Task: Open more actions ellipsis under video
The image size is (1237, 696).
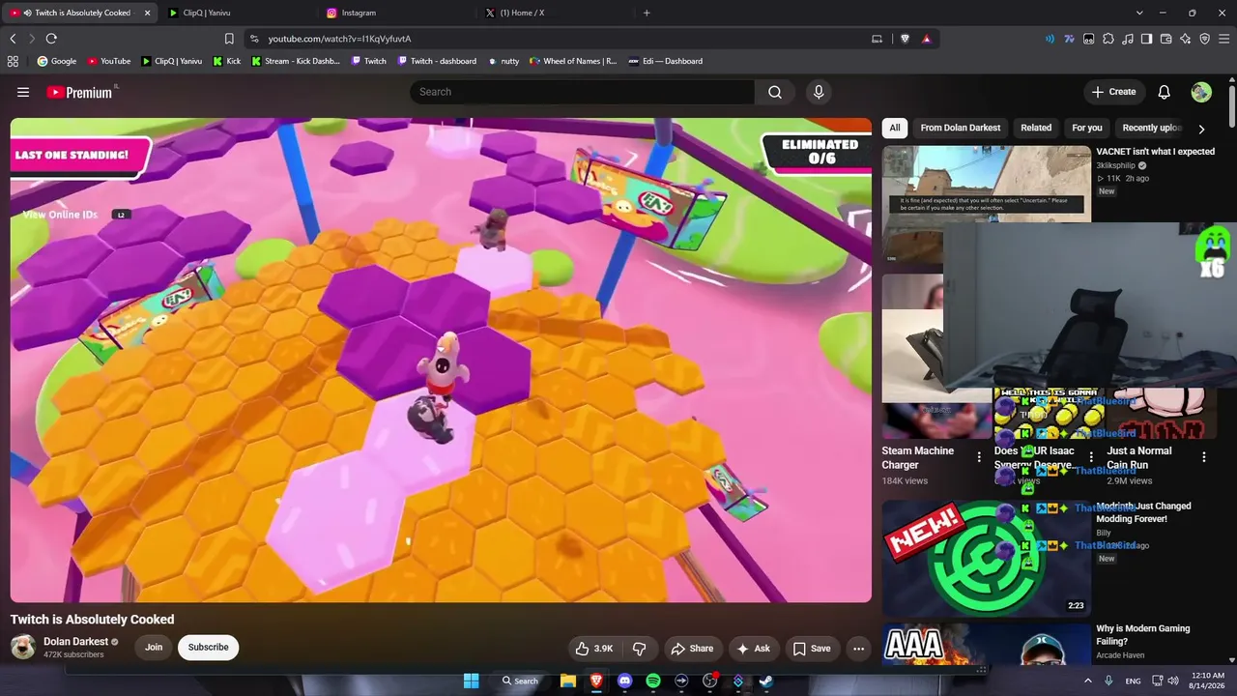Action: click(x=858, y=649)
